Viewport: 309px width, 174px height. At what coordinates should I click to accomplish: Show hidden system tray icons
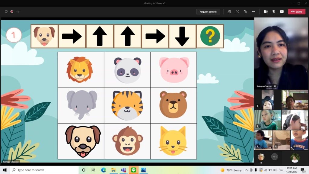pyautogui.click(x=246, y=170)
